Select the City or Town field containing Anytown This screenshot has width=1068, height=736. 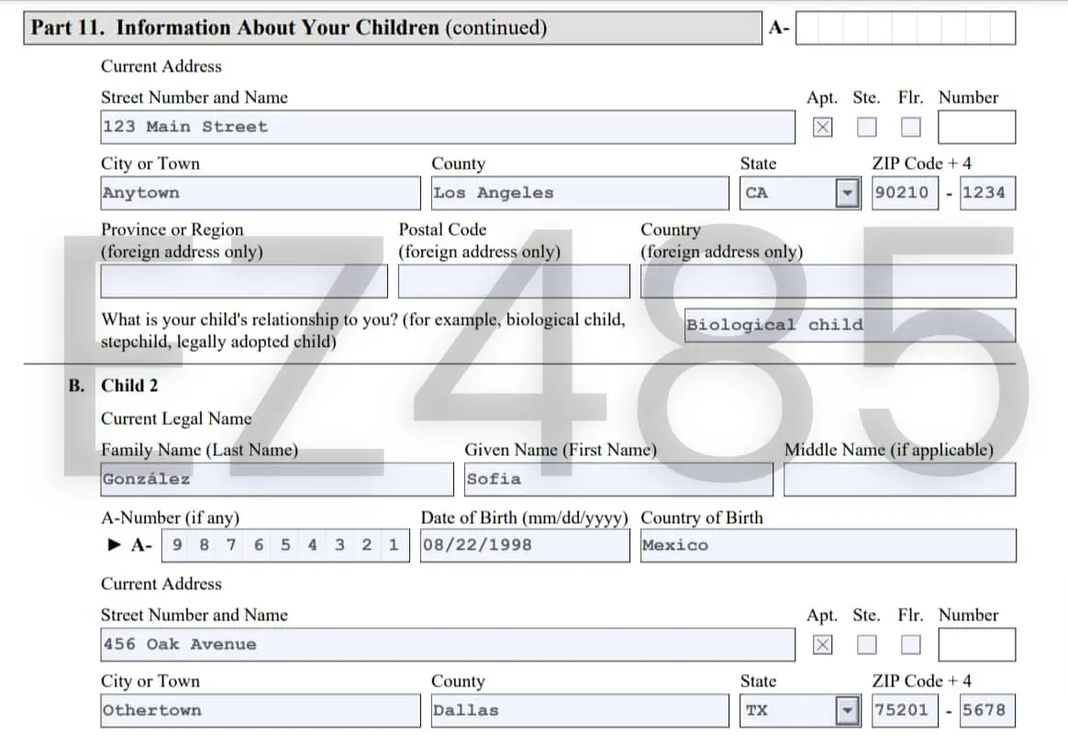260,193
